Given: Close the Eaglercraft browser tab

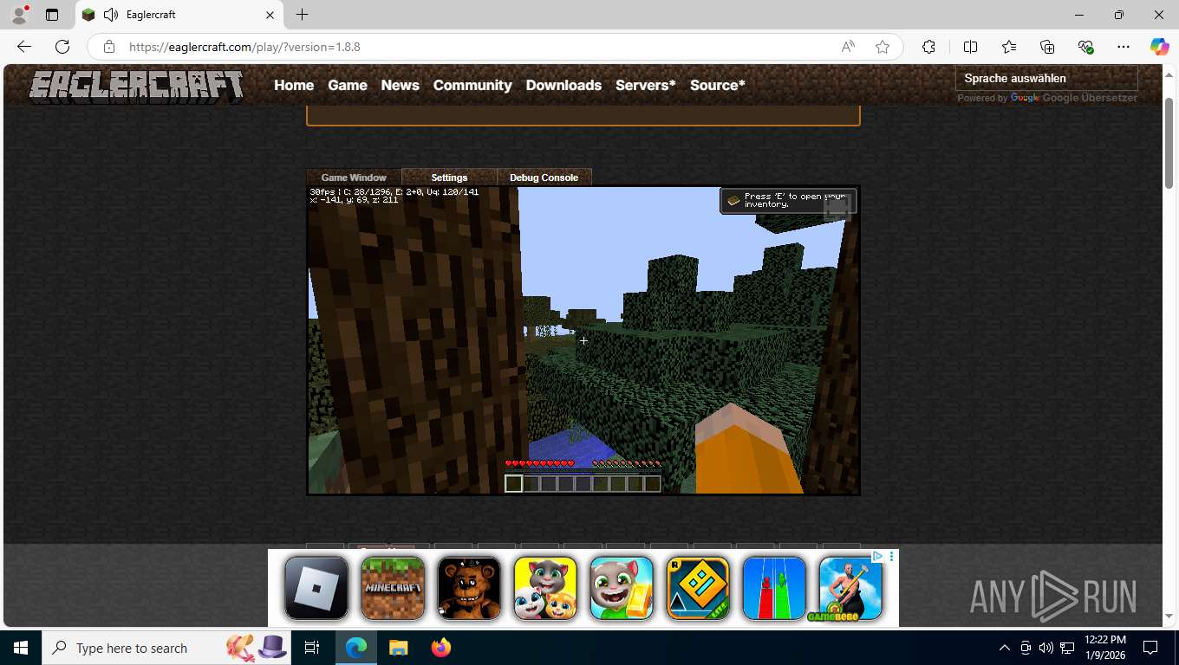Looking at the screenshot, I should coord(270,15).
